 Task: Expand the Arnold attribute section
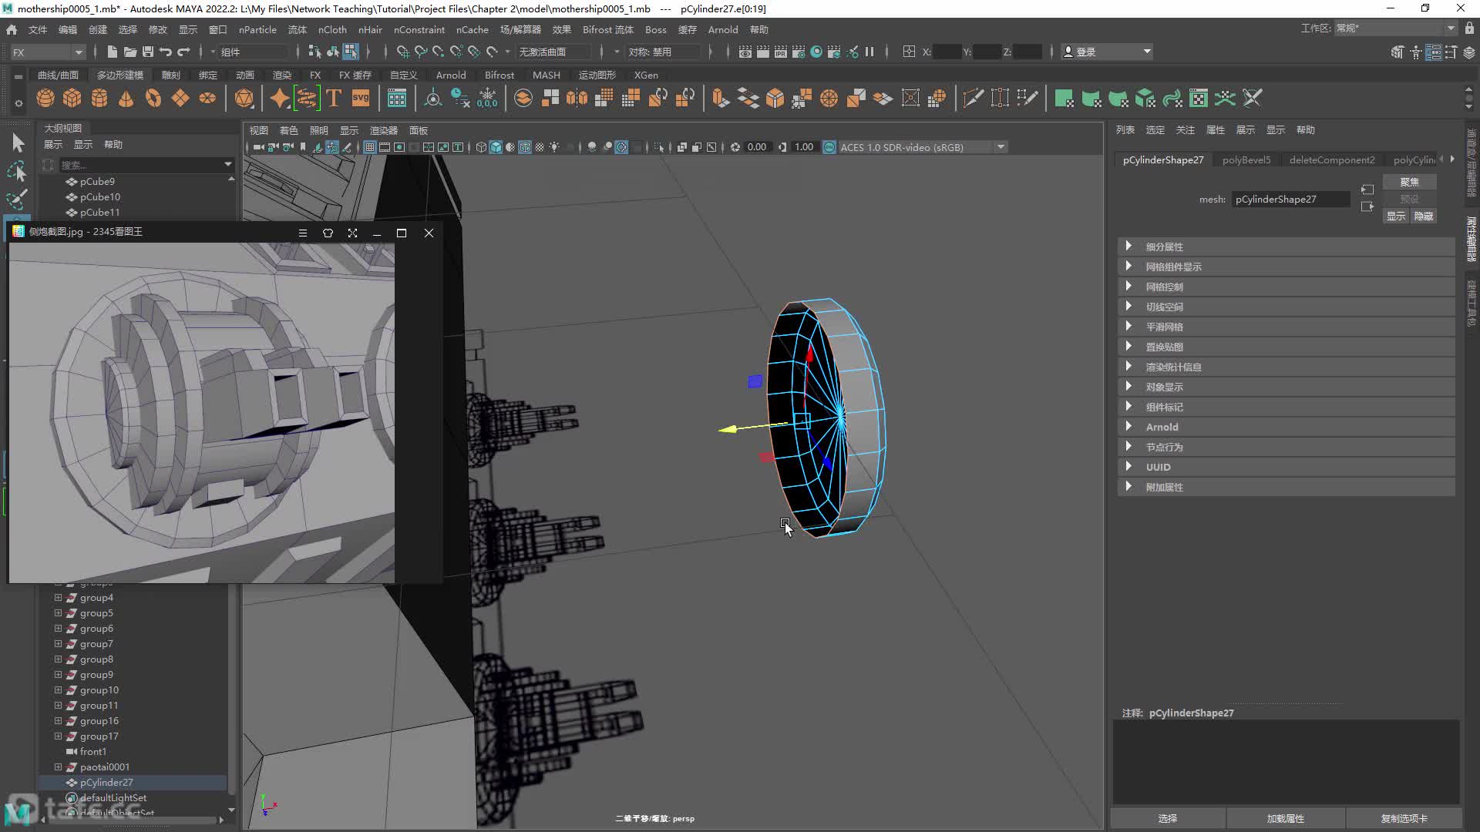pyautogui.click(x=1286, y=427)
